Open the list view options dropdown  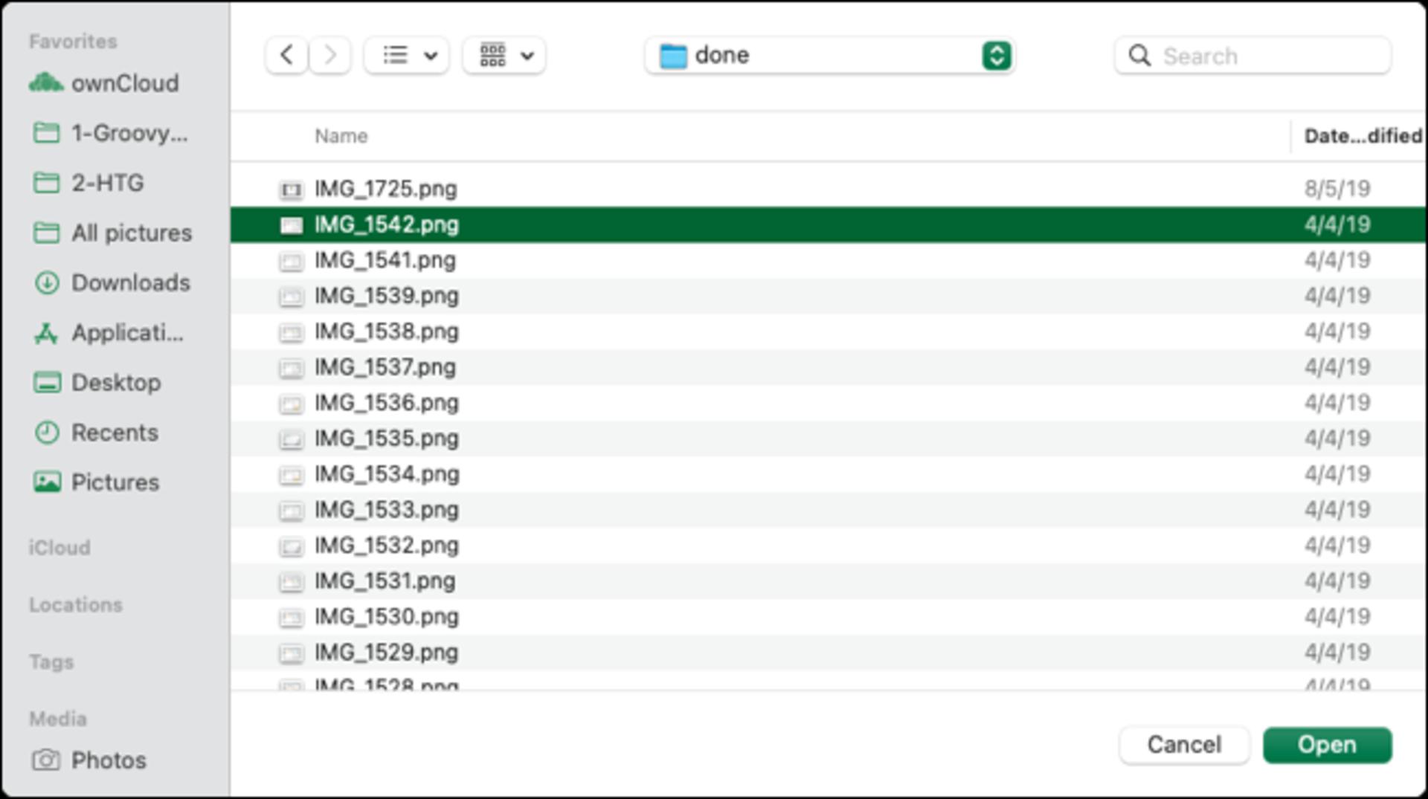(407, 55)
